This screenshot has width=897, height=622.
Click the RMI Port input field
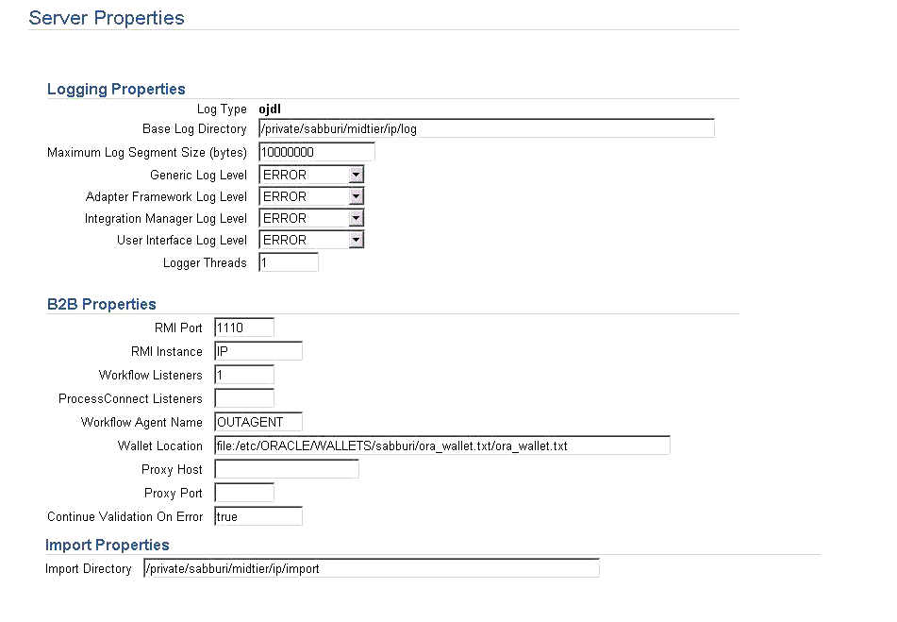[x=244, y=328]
